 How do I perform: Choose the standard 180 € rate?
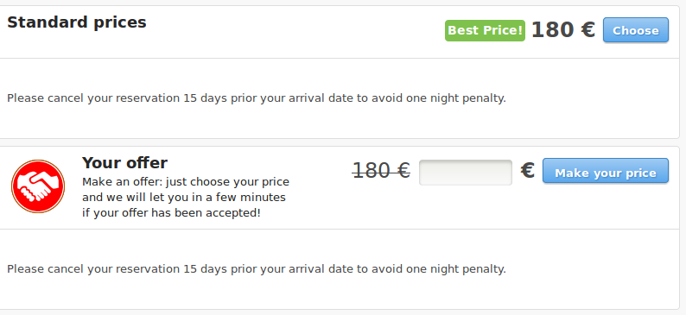pos(636,30)
